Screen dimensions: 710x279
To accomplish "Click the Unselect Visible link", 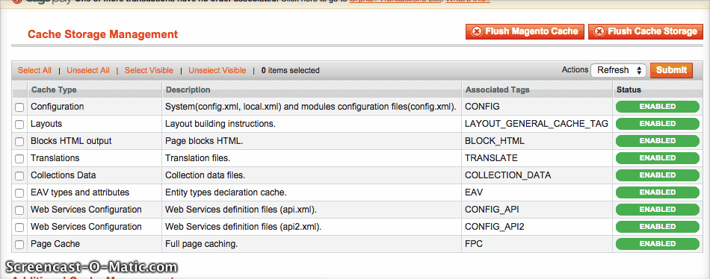I will click(x=217, y=71).
